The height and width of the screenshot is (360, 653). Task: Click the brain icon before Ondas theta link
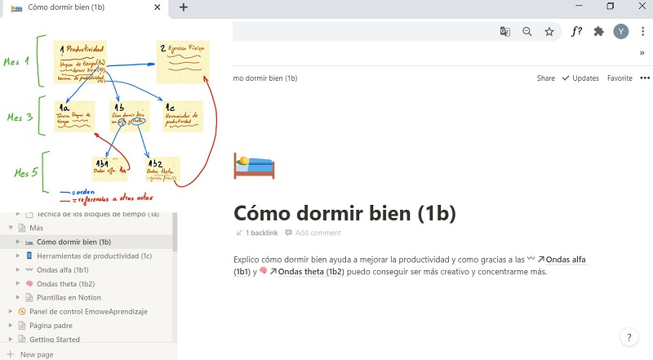pyautogui.click(x=263, y=270)
